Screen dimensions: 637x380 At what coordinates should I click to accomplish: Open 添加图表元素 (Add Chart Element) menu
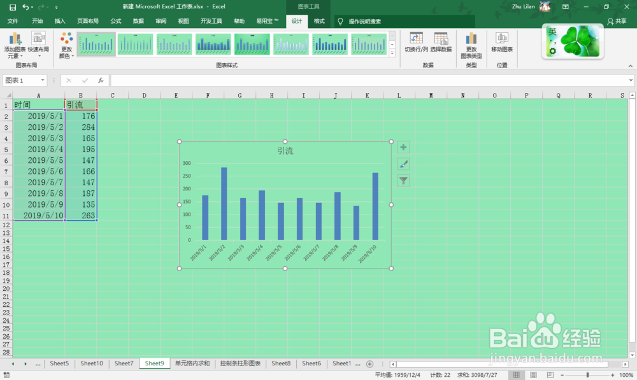click(15, 45)
